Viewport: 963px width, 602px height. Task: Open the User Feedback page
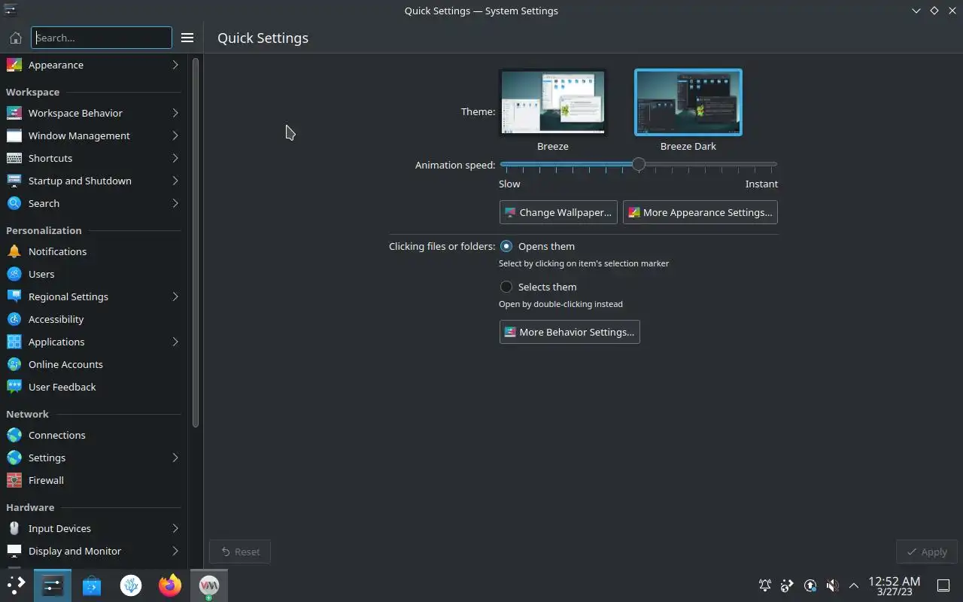point(93,387)
